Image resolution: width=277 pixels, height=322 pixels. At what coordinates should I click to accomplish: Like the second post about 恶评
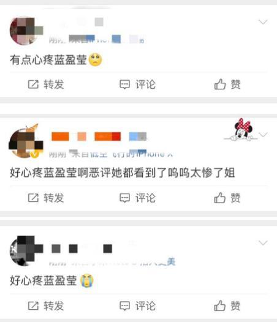(220, 198)
